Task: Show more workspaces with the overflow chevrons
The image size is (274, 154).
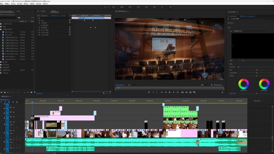Action: pos(170,7)
